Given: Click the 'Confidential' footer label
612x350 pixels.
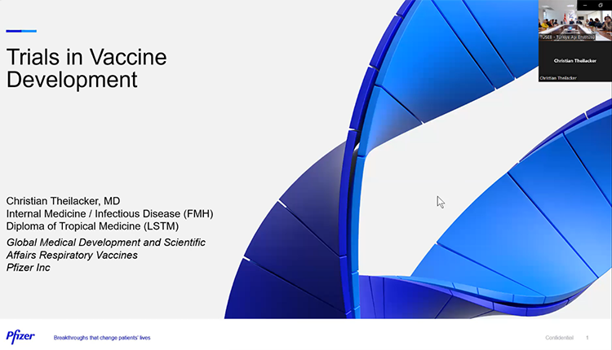Looking at the screenshot, I should pyautogui.click(x=559, y=338).
